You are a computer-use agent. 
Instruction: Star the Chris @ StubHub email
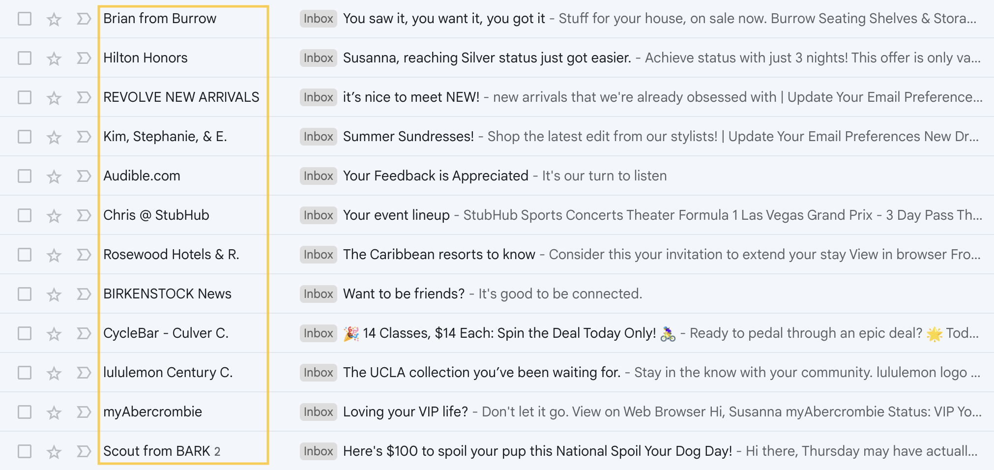tap(54, 216)
